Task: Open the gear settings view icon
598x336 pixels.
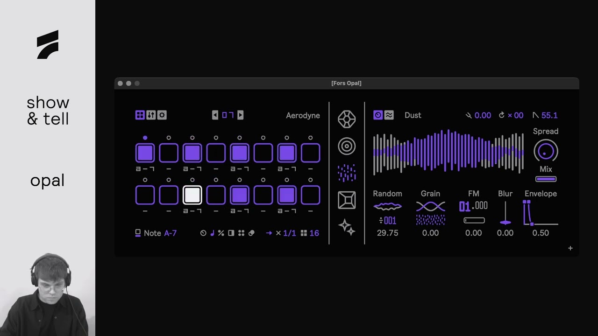Action: pos(162,115)
